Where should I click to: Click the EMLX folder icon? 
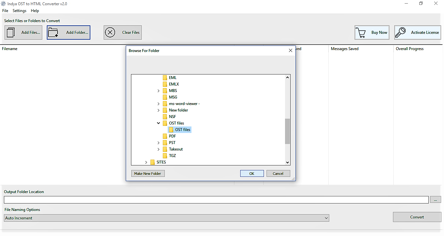click(x=165, y=84)
